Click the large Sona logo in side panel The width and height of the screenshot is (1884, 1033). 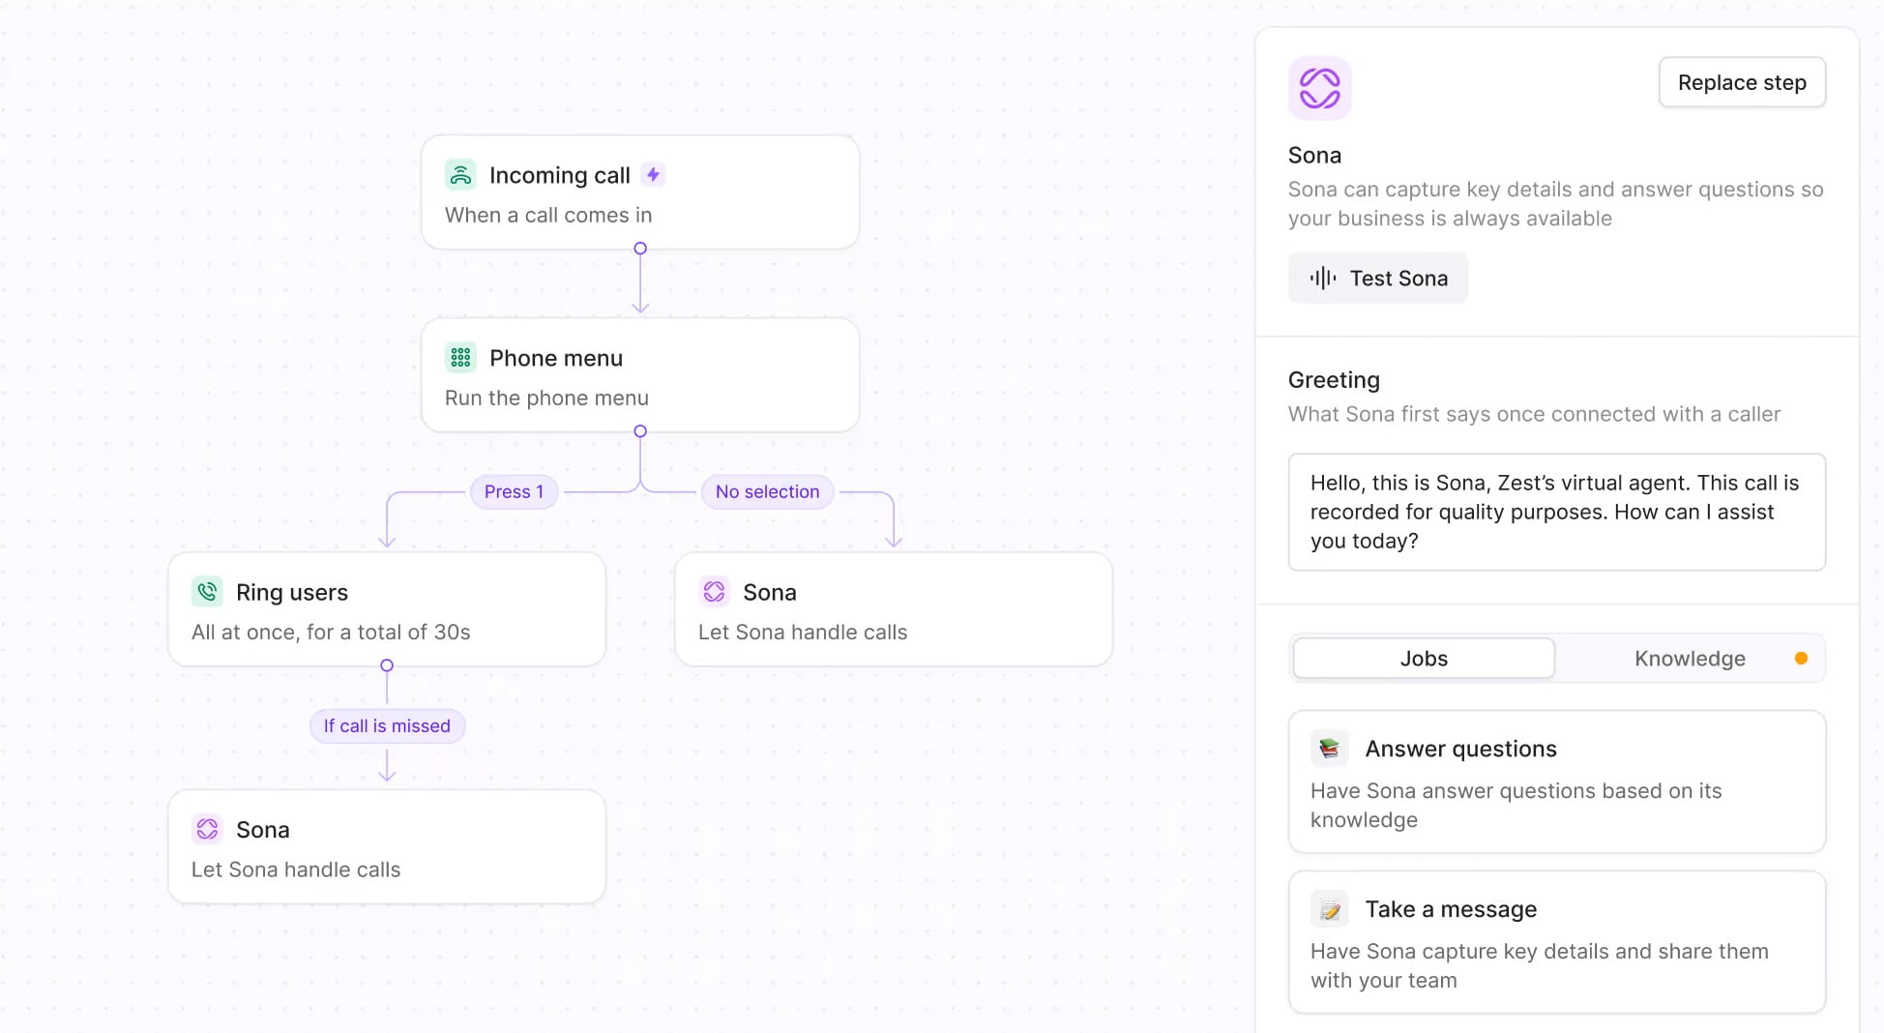[x=1319, y=88]
